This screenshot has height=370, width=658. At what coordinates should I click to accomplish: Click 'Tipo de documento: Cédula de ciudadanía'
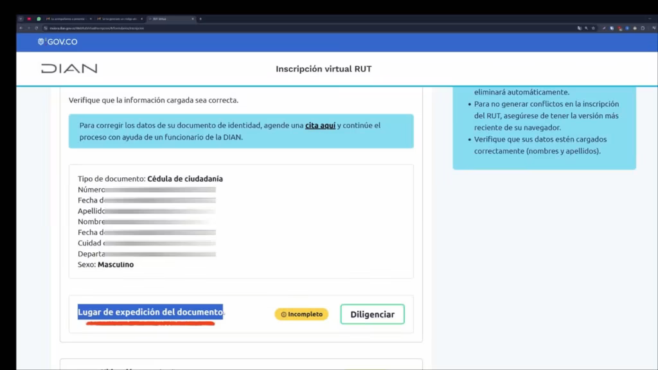point(150,179)
